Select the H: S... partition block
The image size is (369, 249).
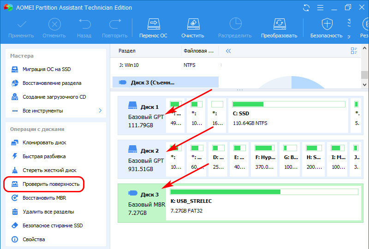[x=313, y=159]
